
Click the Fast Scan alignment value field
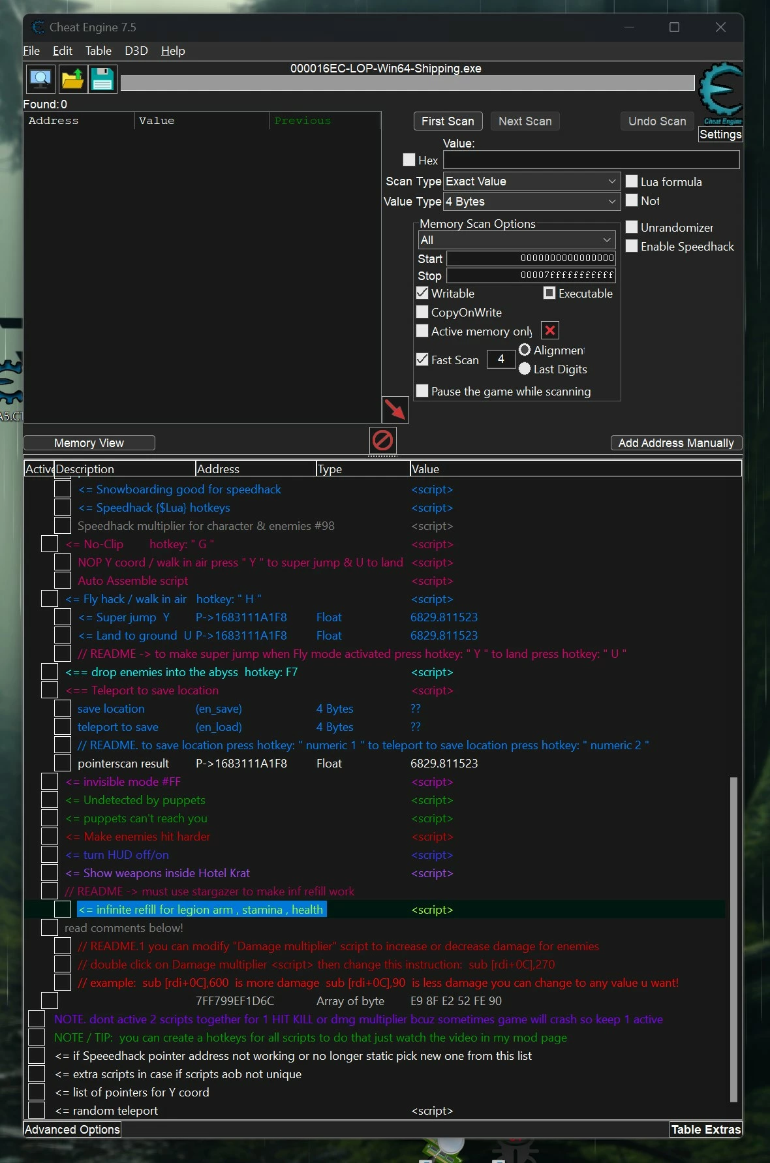501,359
